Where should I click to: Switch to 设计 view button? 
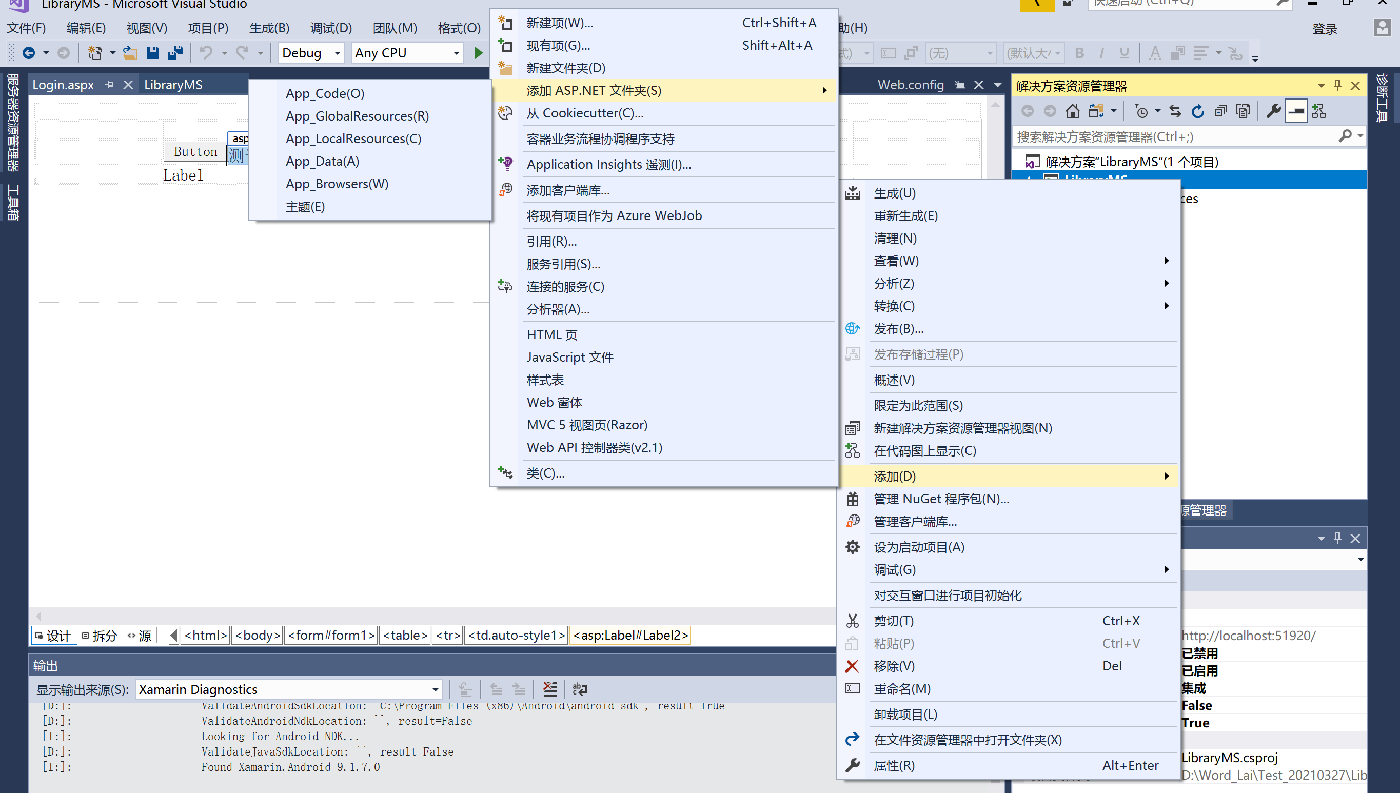click(x=53, y=636)
